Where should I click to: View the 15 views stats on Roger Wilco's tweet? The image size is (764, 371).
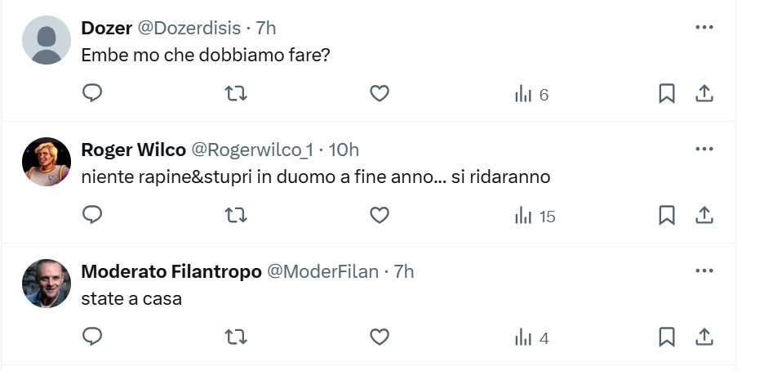pyautogui.click(x=535, y=216)
